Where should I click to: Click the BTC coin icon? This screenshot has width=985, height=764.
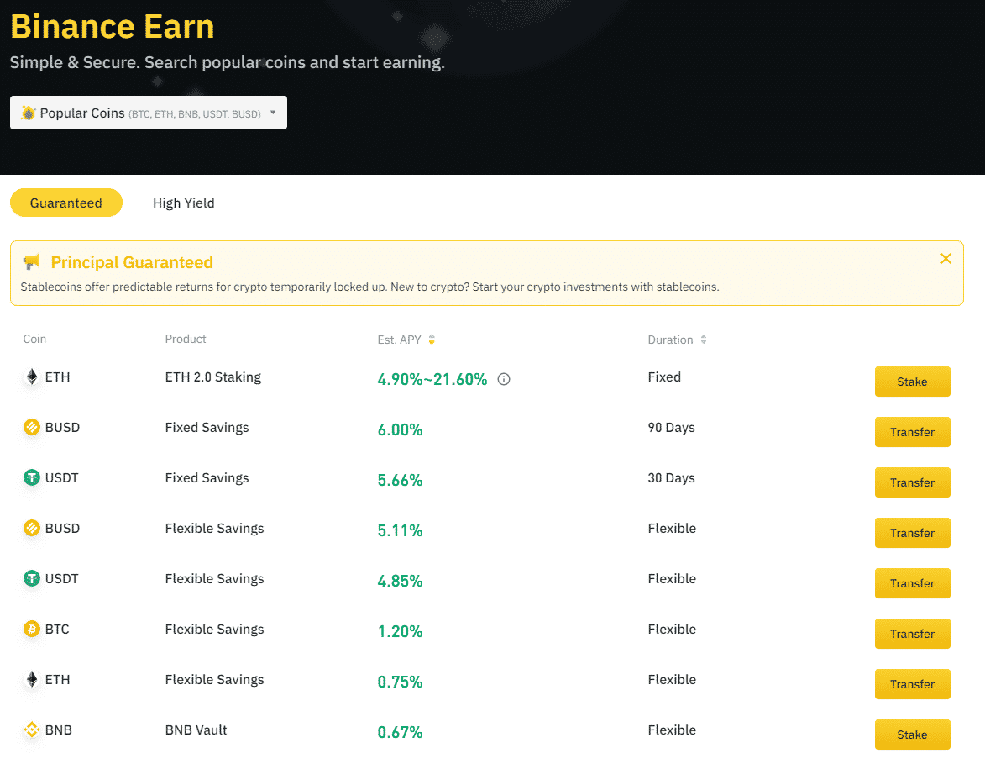click(32, 630)
